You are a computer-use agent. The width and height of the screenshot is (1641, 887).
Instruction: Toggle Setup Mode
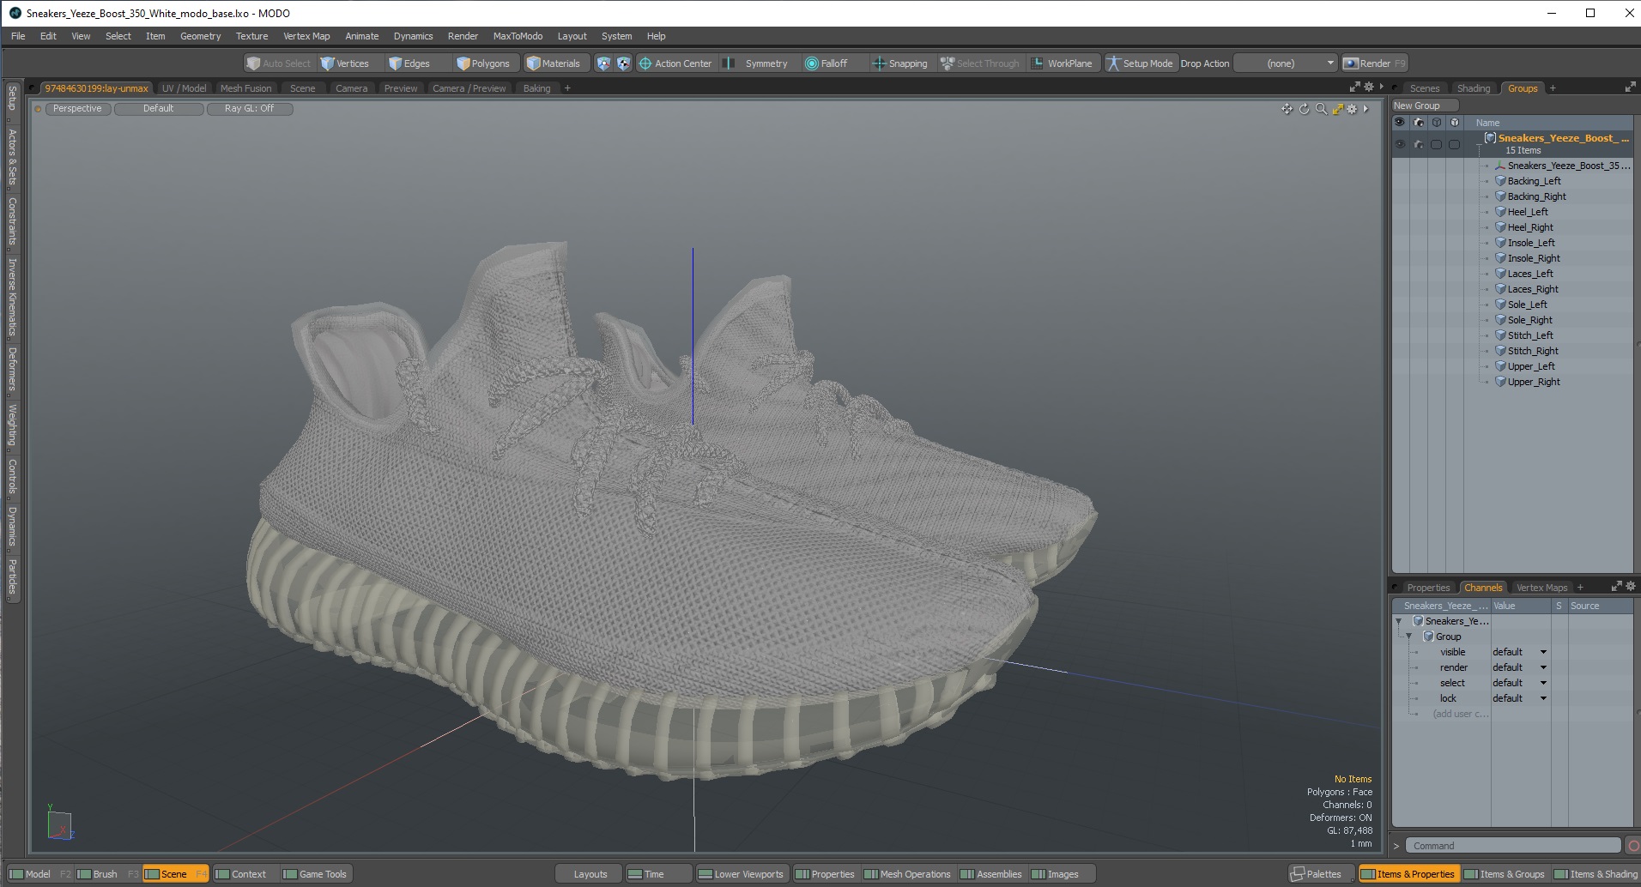[1139, 63]
